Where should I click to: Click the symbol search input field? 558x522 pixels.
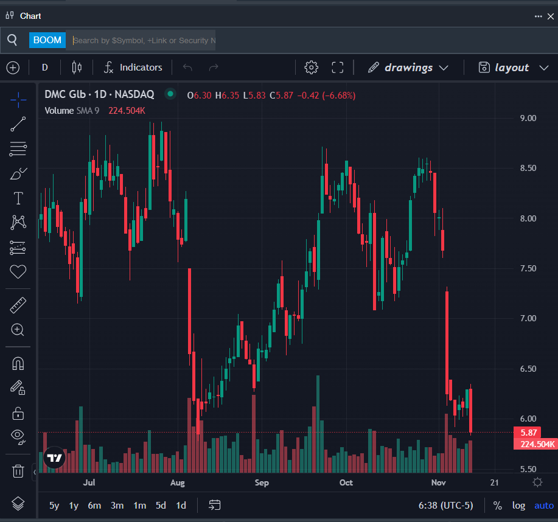[144, 40]
